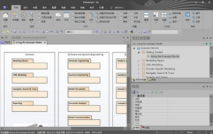Click the Manage windows icon
This screenshot has height=134, width=213.
(146, 15)
